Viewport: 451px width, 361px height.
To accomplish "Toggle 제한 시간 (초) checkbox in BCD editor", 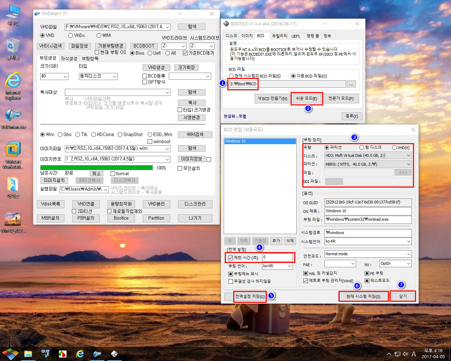I will pos(230,258).
